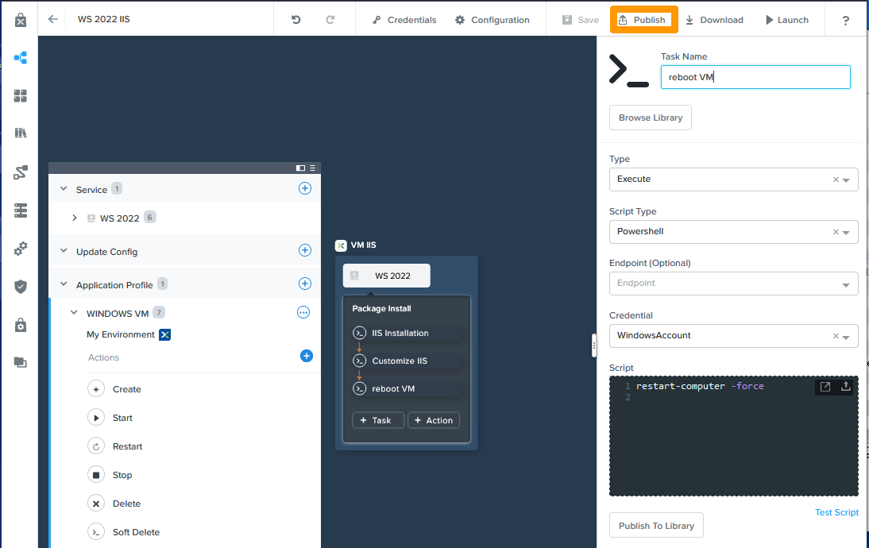Screen dimensions: 869x548
Task: Click the undo arrow icon
Action: click(296, 20)
